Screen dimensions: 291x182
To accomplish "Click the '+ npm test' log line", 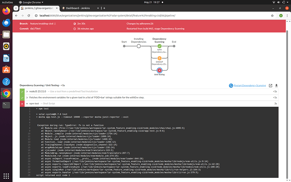I will pyautogui.click(x=42, y=109).
